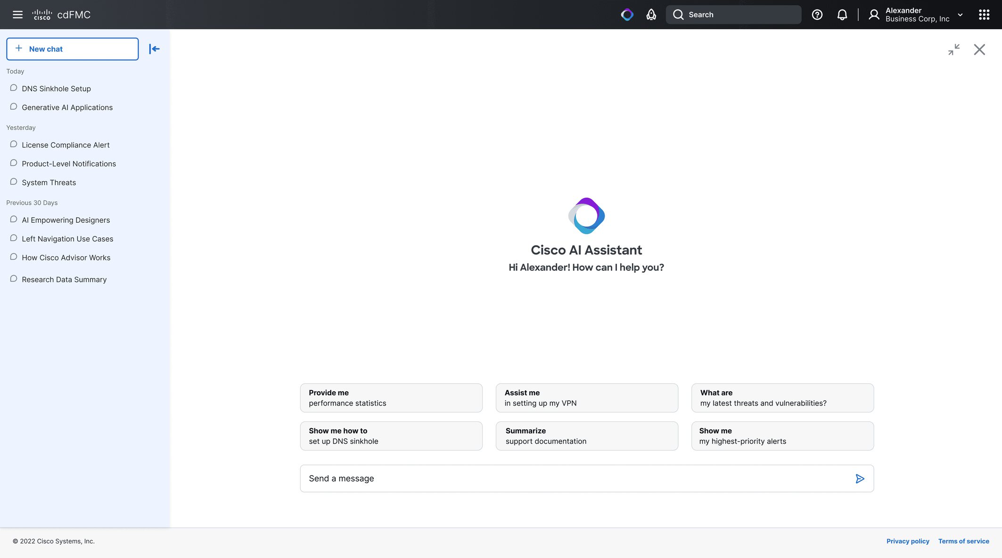Open License Compliance Alert conversation
The image size is (1002, 558).
tap(66, 145)
